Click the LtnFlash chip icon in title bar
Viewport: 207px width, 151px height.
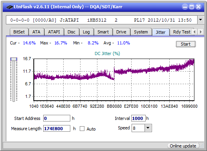click(x=10, y=7)
